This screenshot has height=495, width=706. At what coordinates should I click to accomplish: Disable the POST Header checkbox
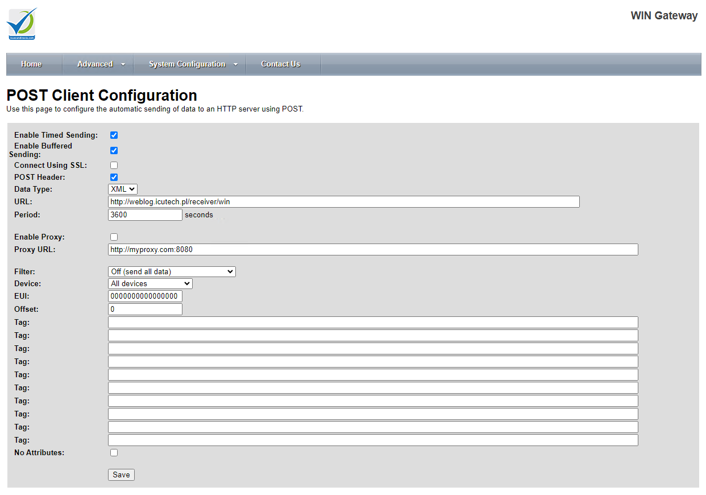(114, 178)
